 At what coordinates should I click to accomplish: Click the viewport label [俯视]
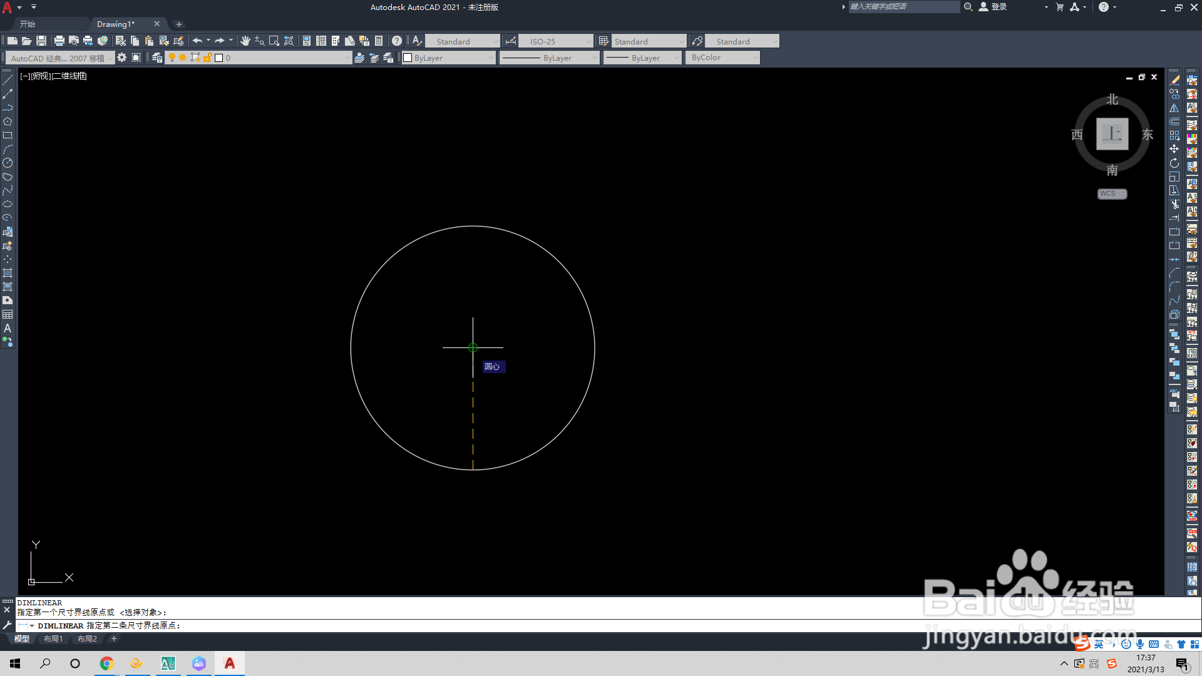pos(41,76)
